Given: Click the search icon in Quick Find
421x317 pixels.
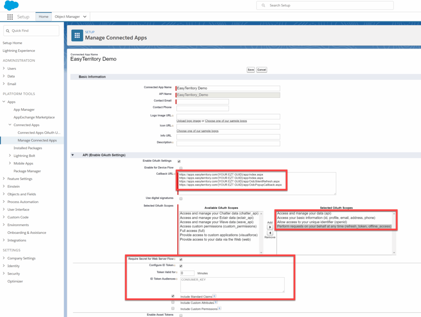Looking at the screenshot, I should click(9, 30).
